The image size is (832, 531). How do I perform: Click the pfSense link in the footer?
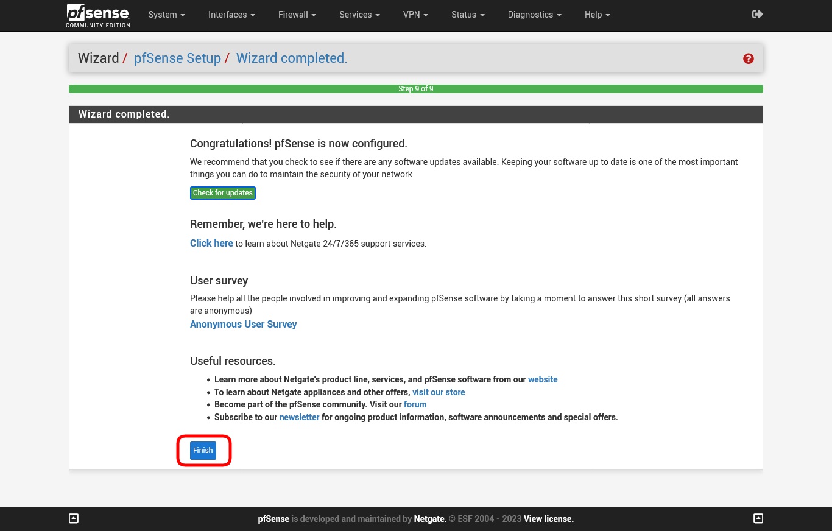pos(273,519)
